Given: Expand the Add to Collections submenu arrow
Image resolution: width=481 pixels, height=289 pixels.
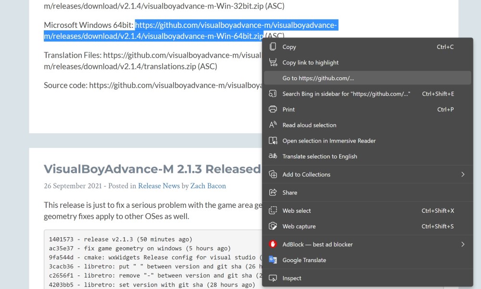Looking at the screenshot, I should pyautogui.click(x=463, y=174).
